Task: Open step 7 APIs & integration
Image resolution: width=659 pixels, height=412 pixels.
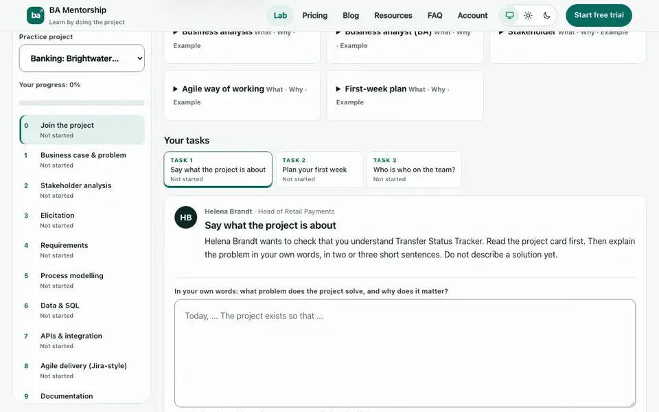Action: 82,340
